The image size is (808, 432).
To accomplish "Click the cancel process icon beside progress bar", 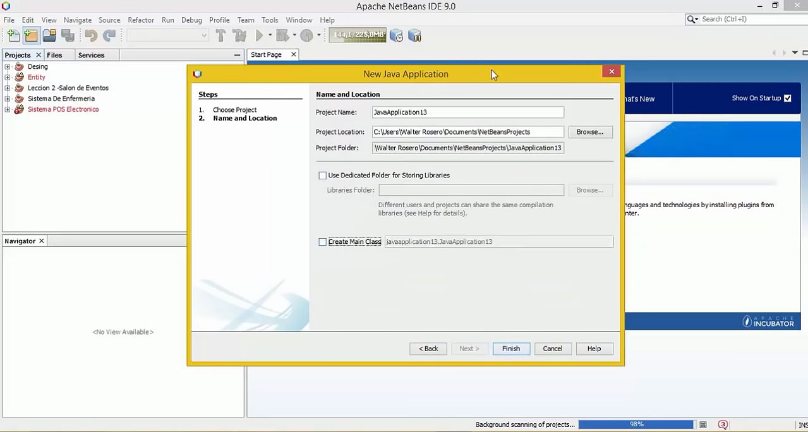I will coord(703,425).
